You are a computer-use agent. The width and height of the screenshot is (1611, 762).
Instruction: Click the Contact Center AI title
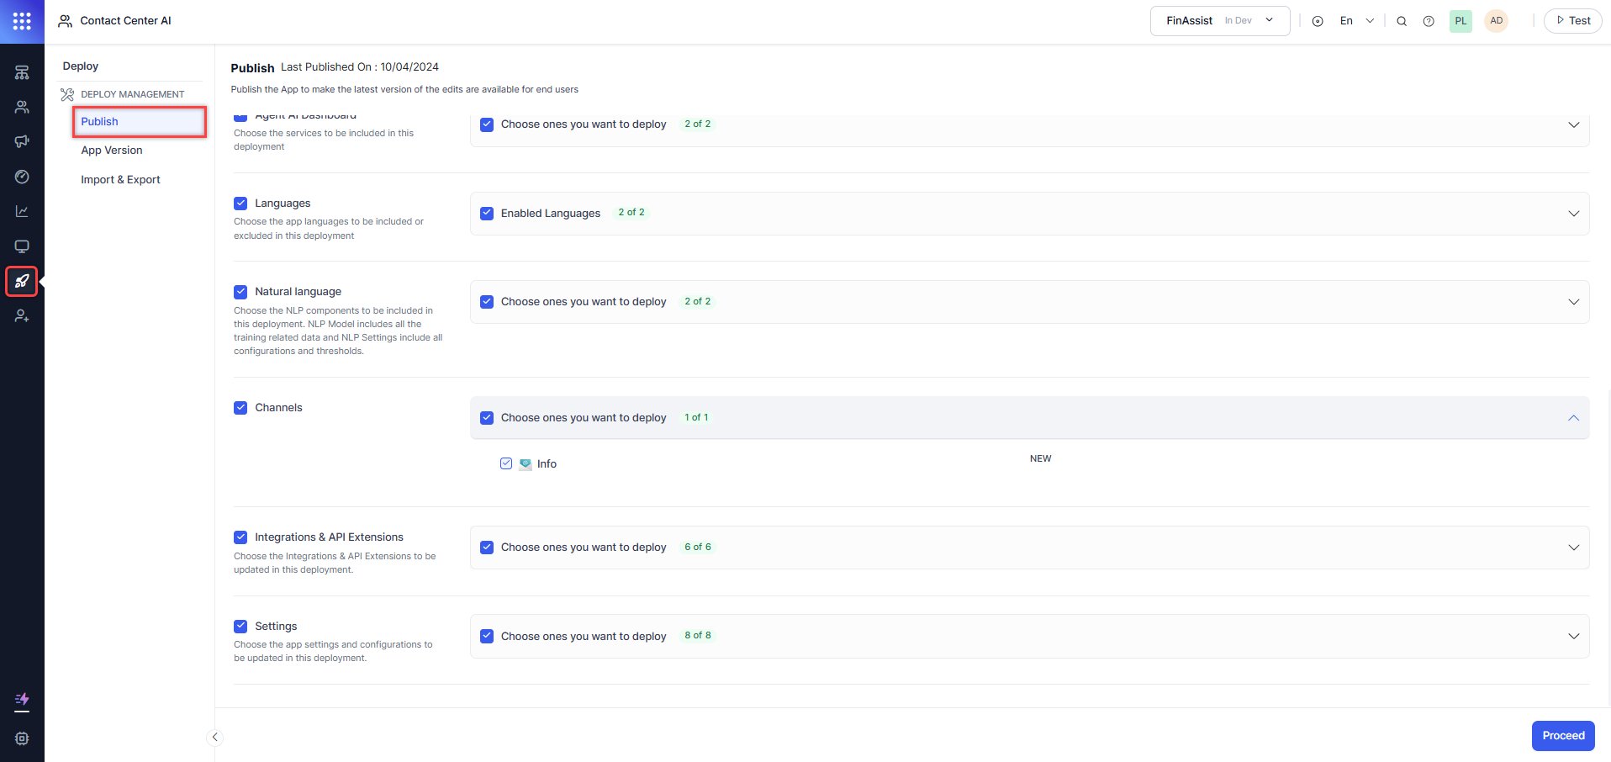(125, 21)
